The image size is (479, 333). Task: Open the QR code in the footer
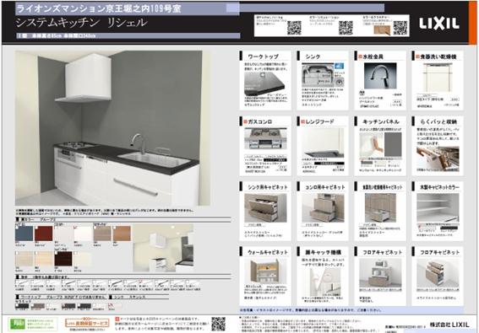[x=219, y=324]
